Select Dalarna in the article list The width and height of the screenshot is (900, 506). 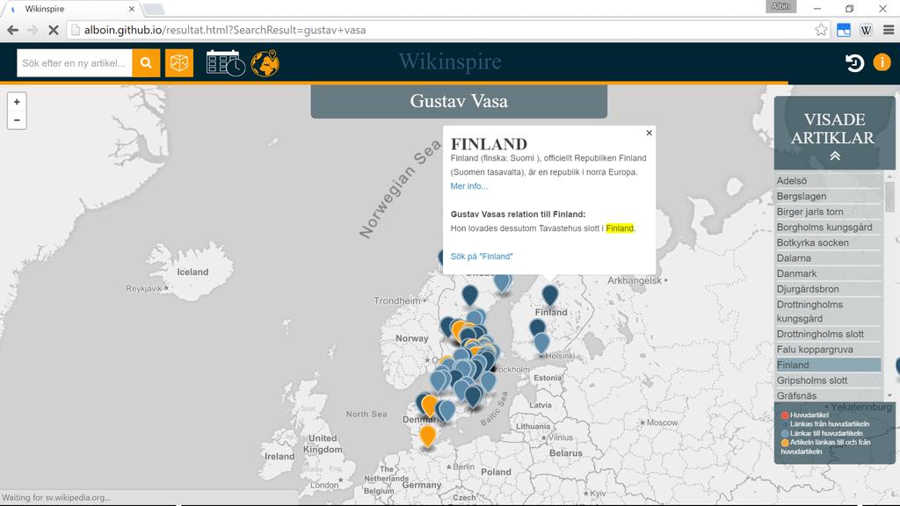tap(828, 258)
